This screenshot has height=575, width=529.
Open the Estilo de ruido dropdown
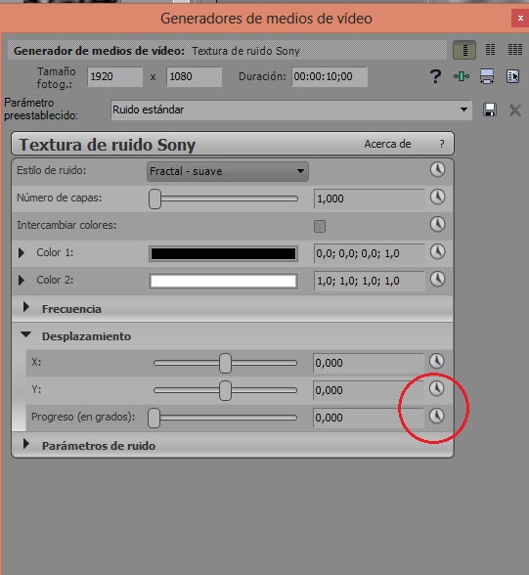228,171
